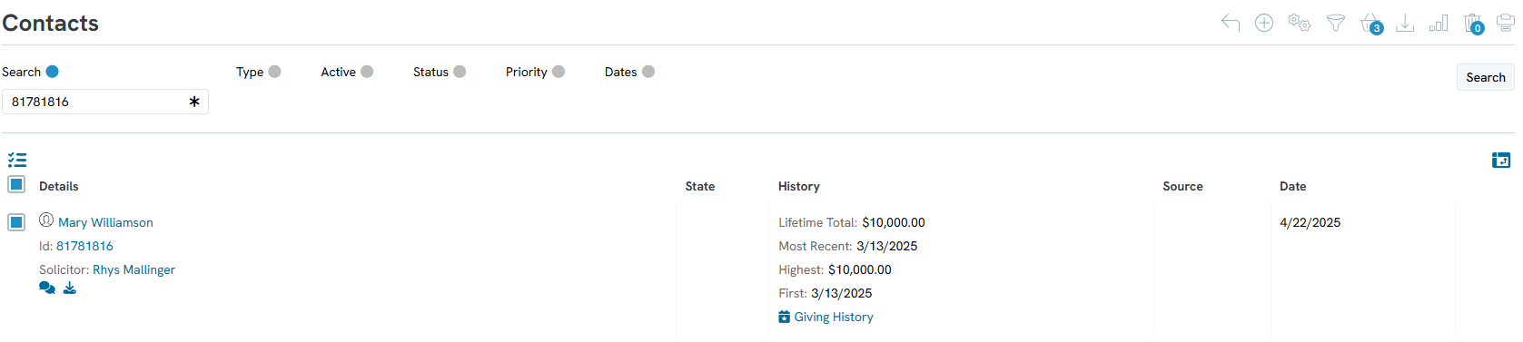
Task: Open the settings gears icon
Action: pyautogui.click(x=1300, y=23)
